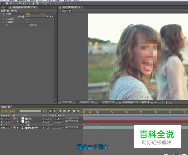
Task: Hide the 调节层 1 layer eye
Action: (2, 119)
